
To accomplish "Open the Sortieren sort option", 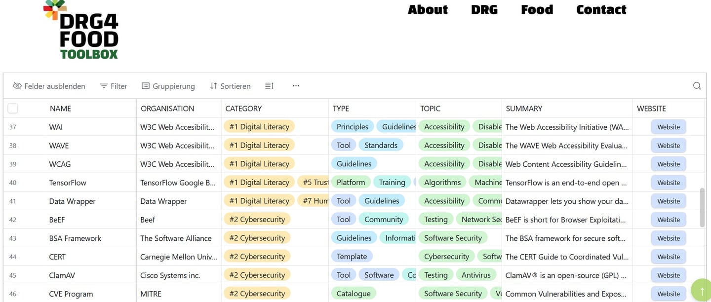I will 230,86.
